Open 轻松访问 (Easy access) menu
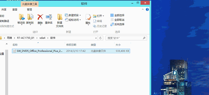Viewport: 209px width, 95px height. [73, 20]
